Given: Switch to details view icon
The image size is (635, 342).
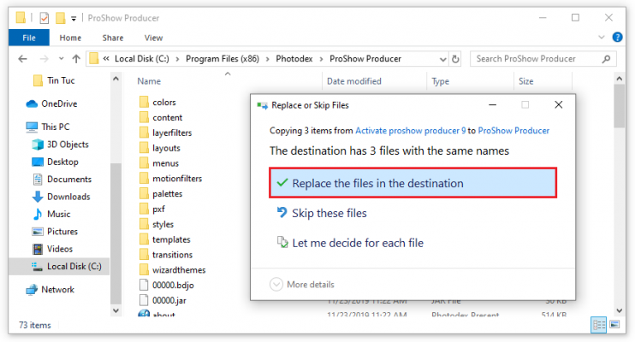Looking at the screenshot, I should pyautogui.click(x=600, y=326).
